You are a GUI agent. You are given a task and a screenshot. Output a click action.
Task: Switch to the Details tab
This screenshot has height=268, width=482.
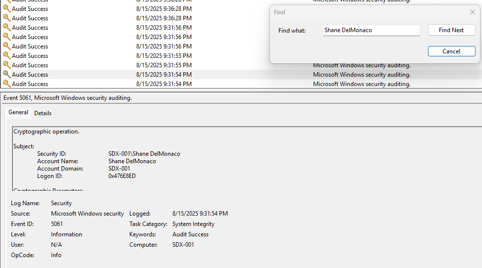[43, 113]
